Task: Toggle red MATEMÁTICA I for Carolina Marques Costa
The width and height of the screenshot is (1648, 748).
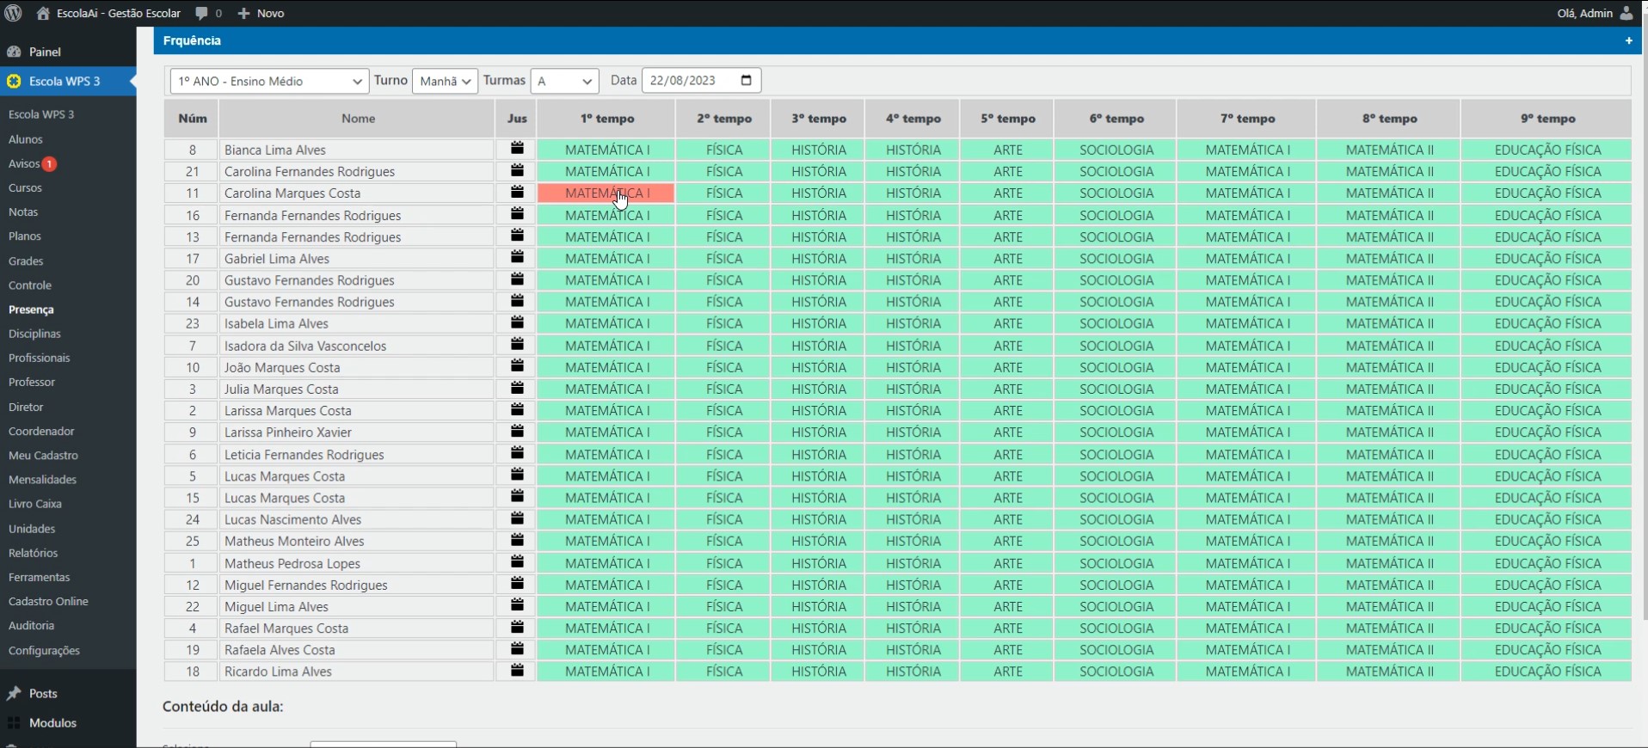Action: (606, 193)
